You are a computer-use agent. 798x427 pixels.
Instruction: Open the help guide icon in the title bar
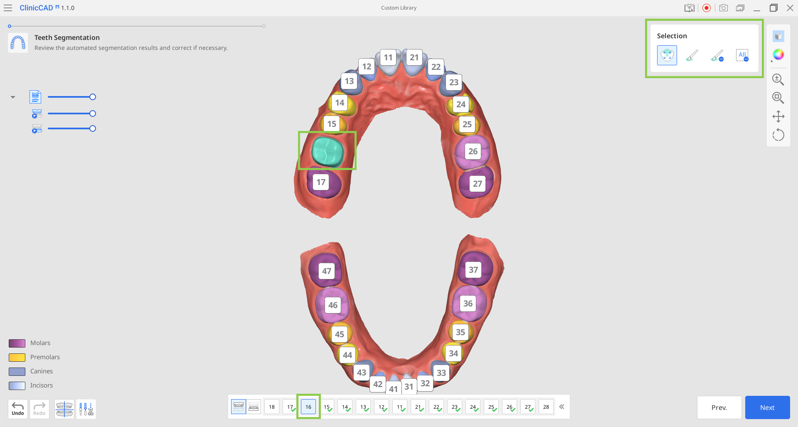click(689, 8)
